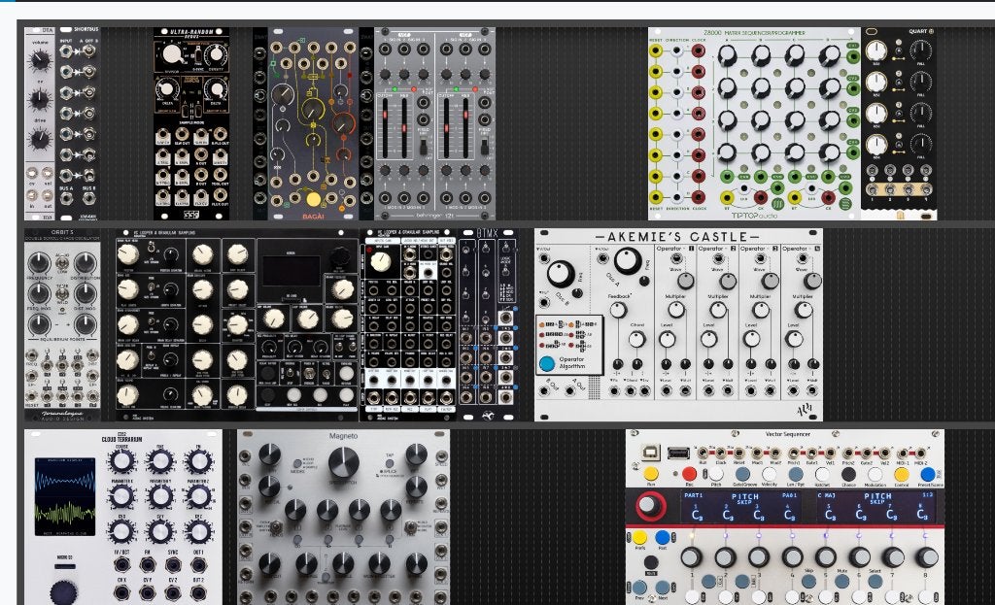
Task: Select the SHORTBUS module
Action: coord(78,123)
